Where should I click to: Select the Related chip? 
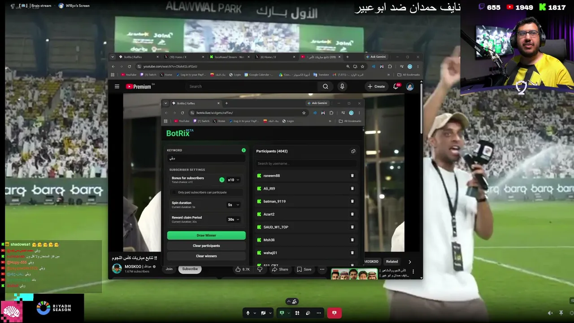(x=392, y=262)
